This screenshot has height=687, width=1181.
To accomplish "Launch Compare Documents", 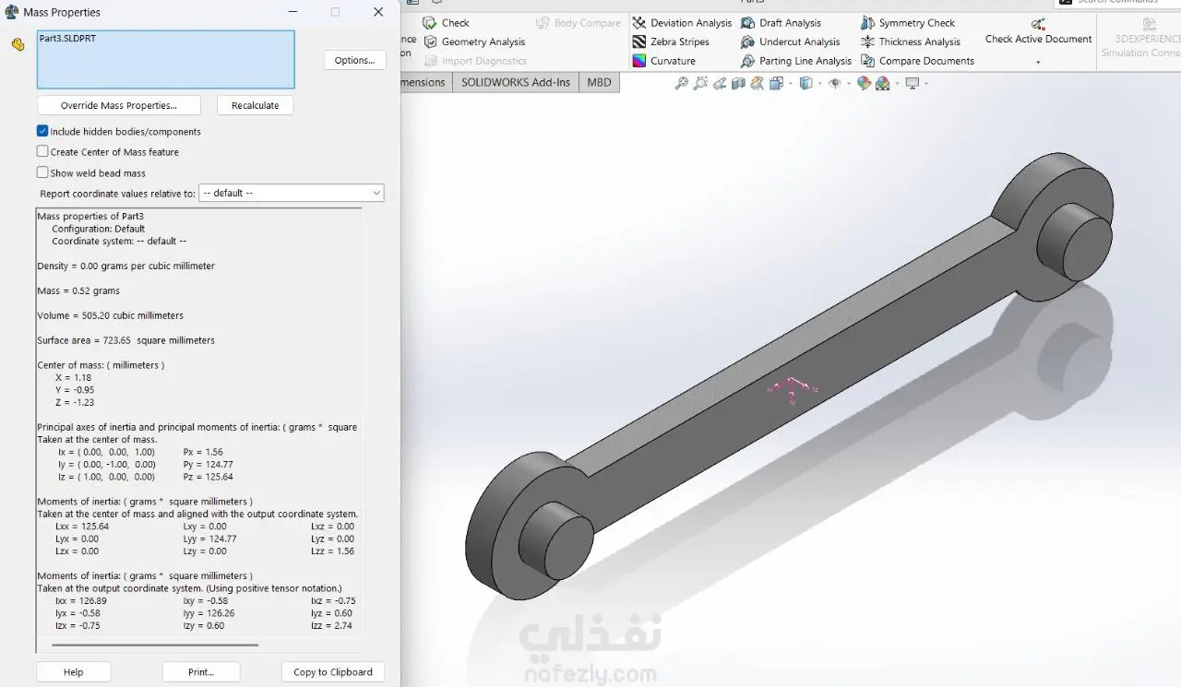I will click(x=917, y=61).
